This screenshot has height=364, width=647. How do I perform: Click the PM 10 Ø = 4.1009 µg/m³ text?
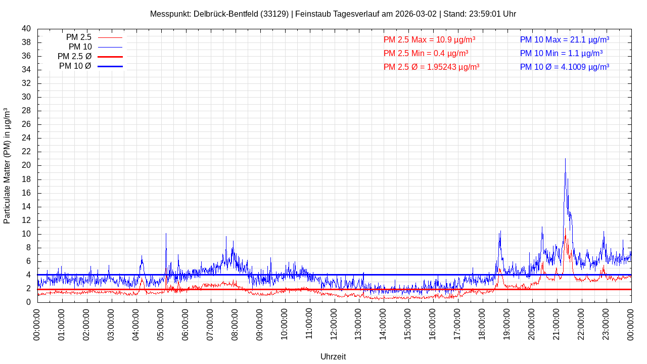coord(564,67)
